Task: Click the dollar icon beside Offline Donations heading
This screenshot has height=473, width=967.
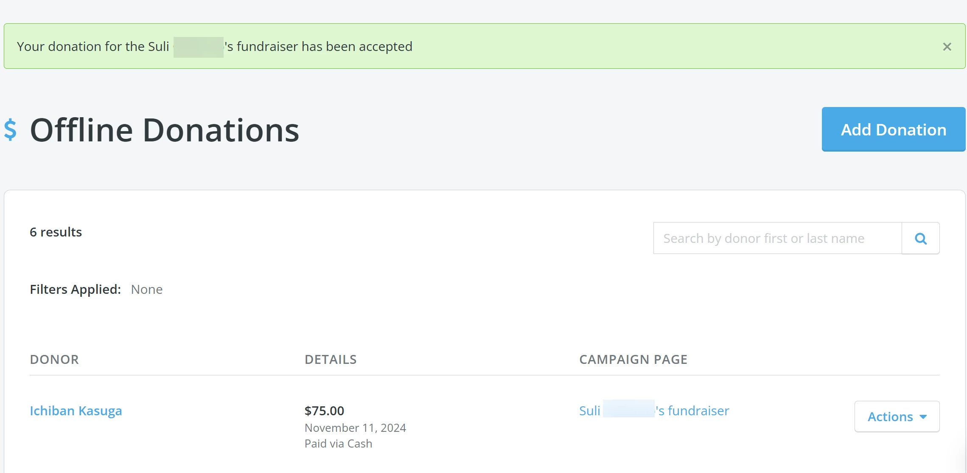Action: point(11,130)
